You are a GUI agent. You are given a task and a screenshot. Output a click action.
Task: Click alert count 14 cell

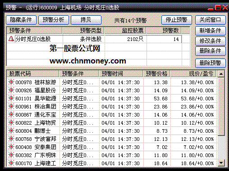164,39
